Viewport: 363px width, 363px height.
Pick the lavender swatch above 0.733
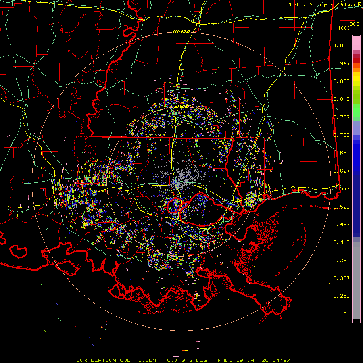coord(356,128)
